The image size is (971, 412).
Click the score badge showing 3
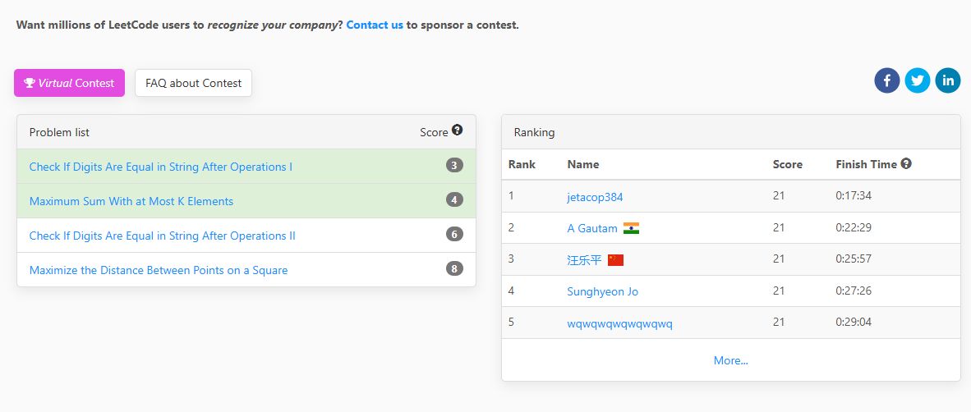(x=454, y=165)
